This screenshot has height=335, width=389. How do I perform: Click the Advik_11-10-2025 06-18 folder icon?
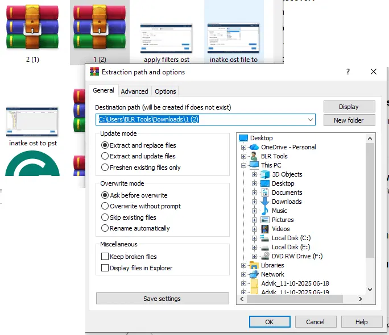(255, 283)
